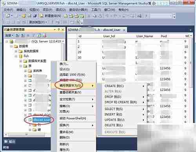Collapse the Databases (数据库) folder
This screenshot has width=196, height=152.
tap(11, 46)
